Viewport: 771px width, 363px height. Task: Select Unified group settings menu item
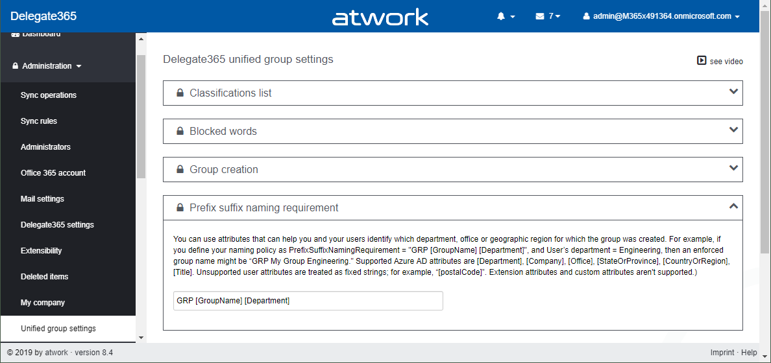click(58, 329)
